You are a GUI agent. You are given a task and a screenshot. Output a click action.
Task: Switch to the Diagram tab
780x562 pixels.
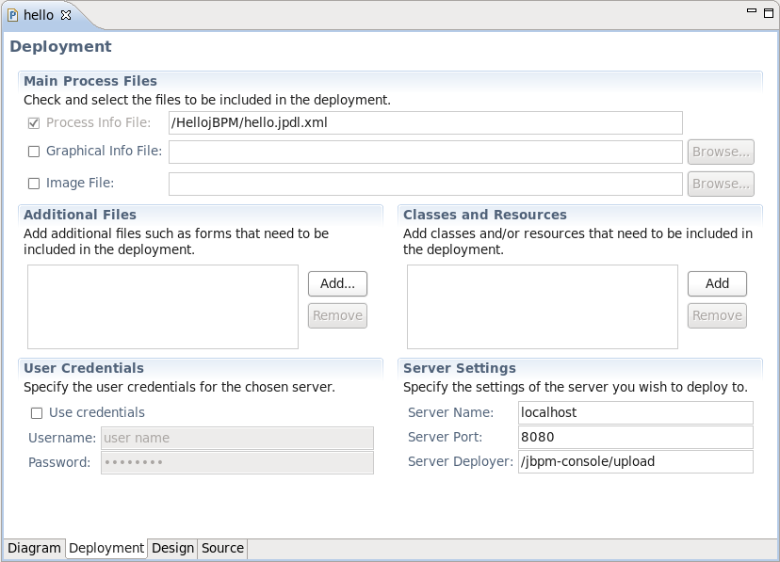34,548
